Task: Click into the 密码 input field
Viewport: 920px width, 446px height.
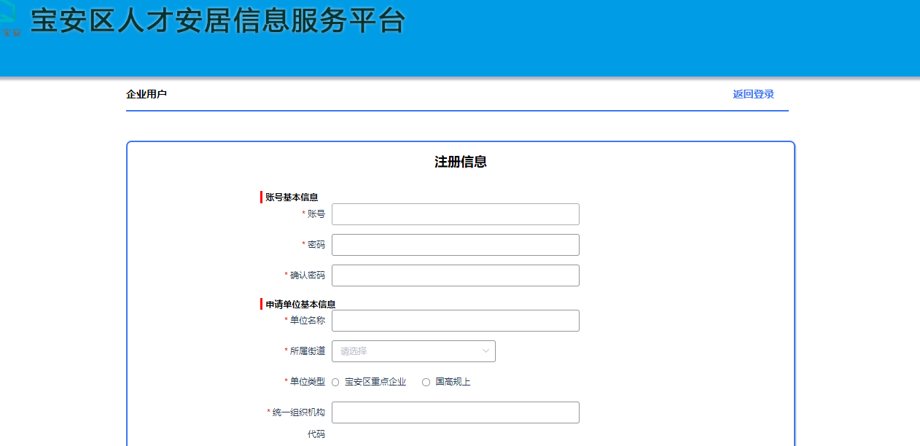Action: [x=455, y=245]
